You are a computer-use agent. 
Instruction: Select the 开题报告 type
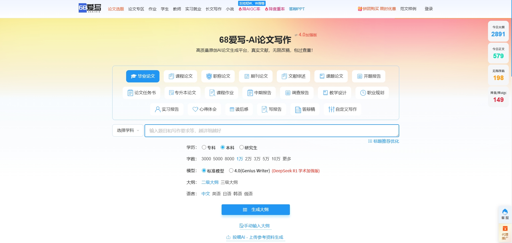click(x=369, y=76)
